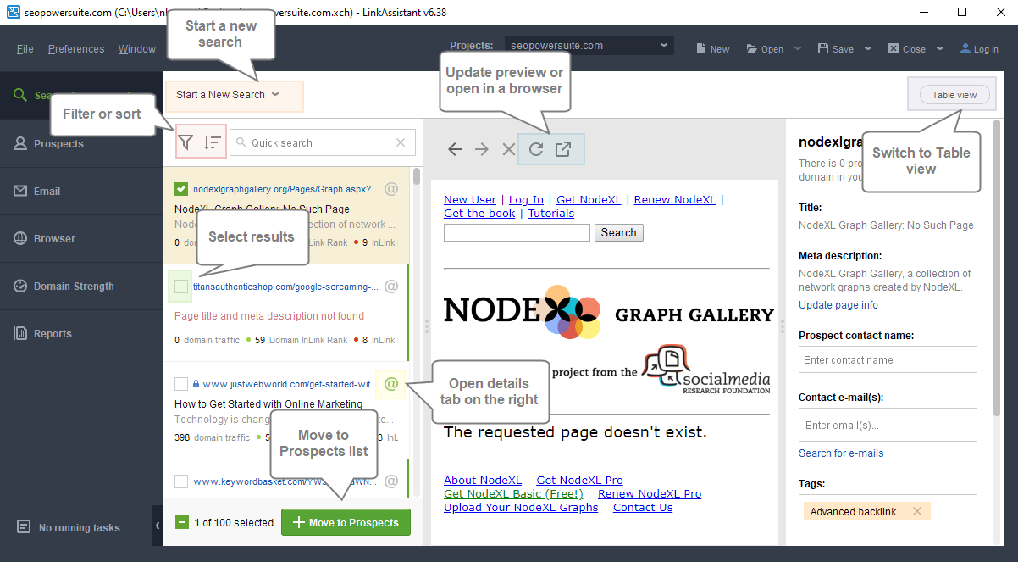
Task: Clear the Quick search field with X
Action: point(401,142)
